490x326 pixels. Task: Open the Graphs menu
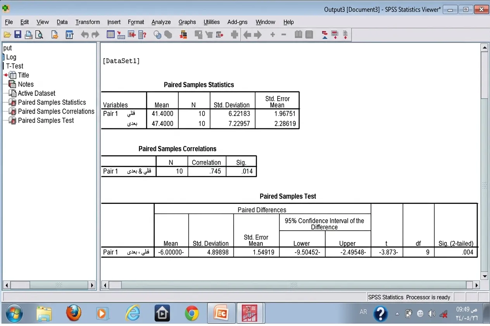[x=187, y=22]
